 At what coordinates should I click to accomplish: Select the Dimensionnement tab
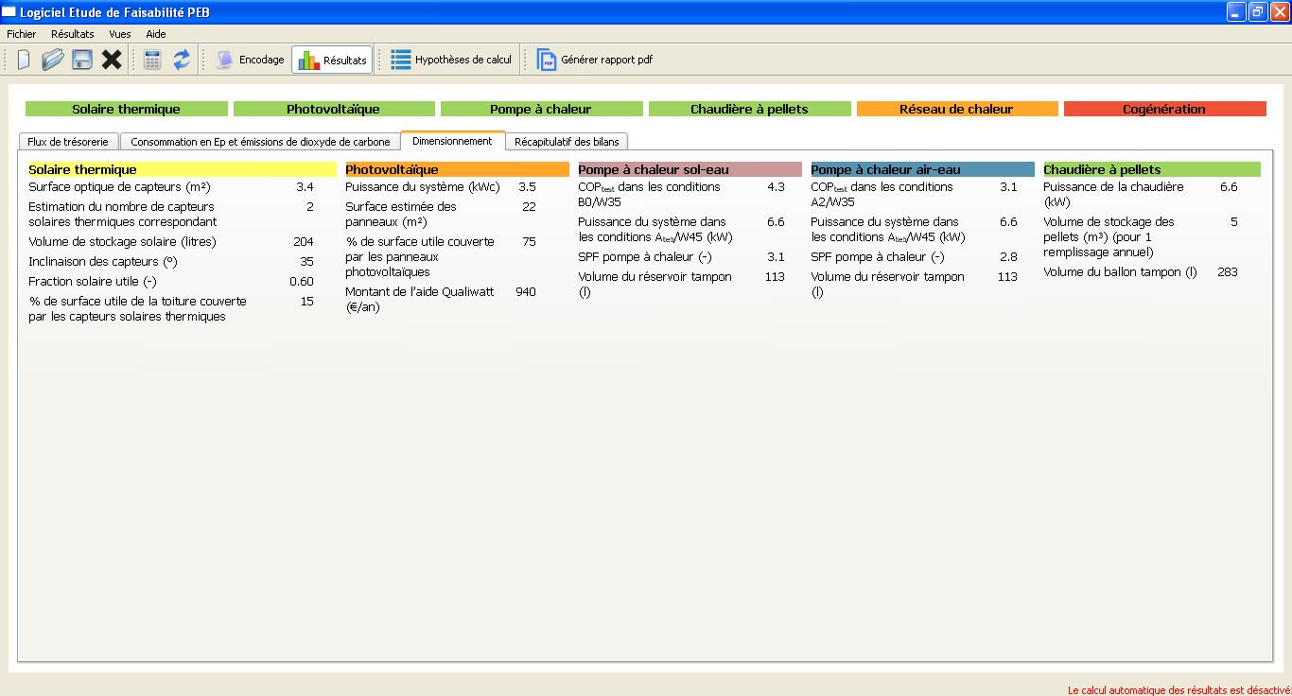[x=453, y=141]
